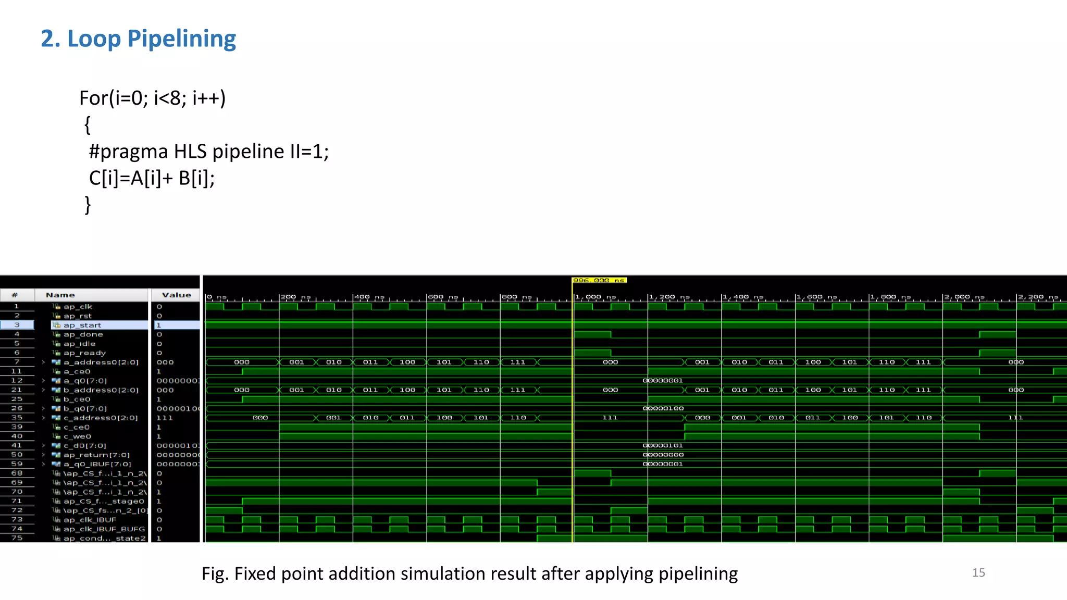The height and width of the screenshot is (600, 1067).
Task: Click the signal icon in row 75
Action: click(57, 538)
